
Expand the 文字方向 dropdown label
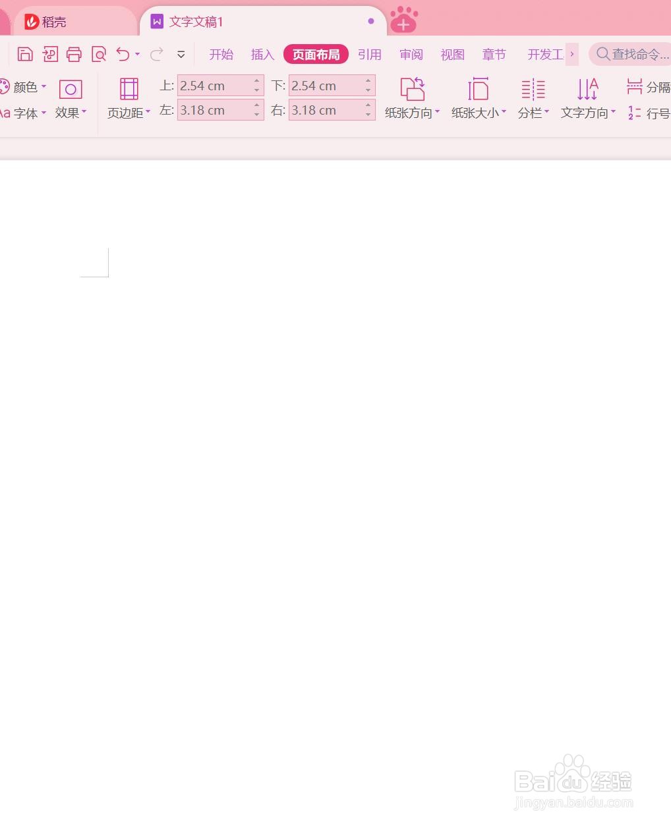coord(589,113)
